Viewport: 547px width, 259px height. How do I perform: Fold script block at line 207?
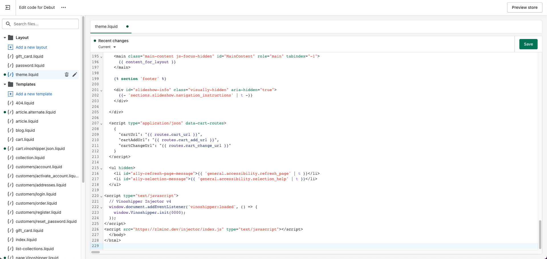click(101, 124)
